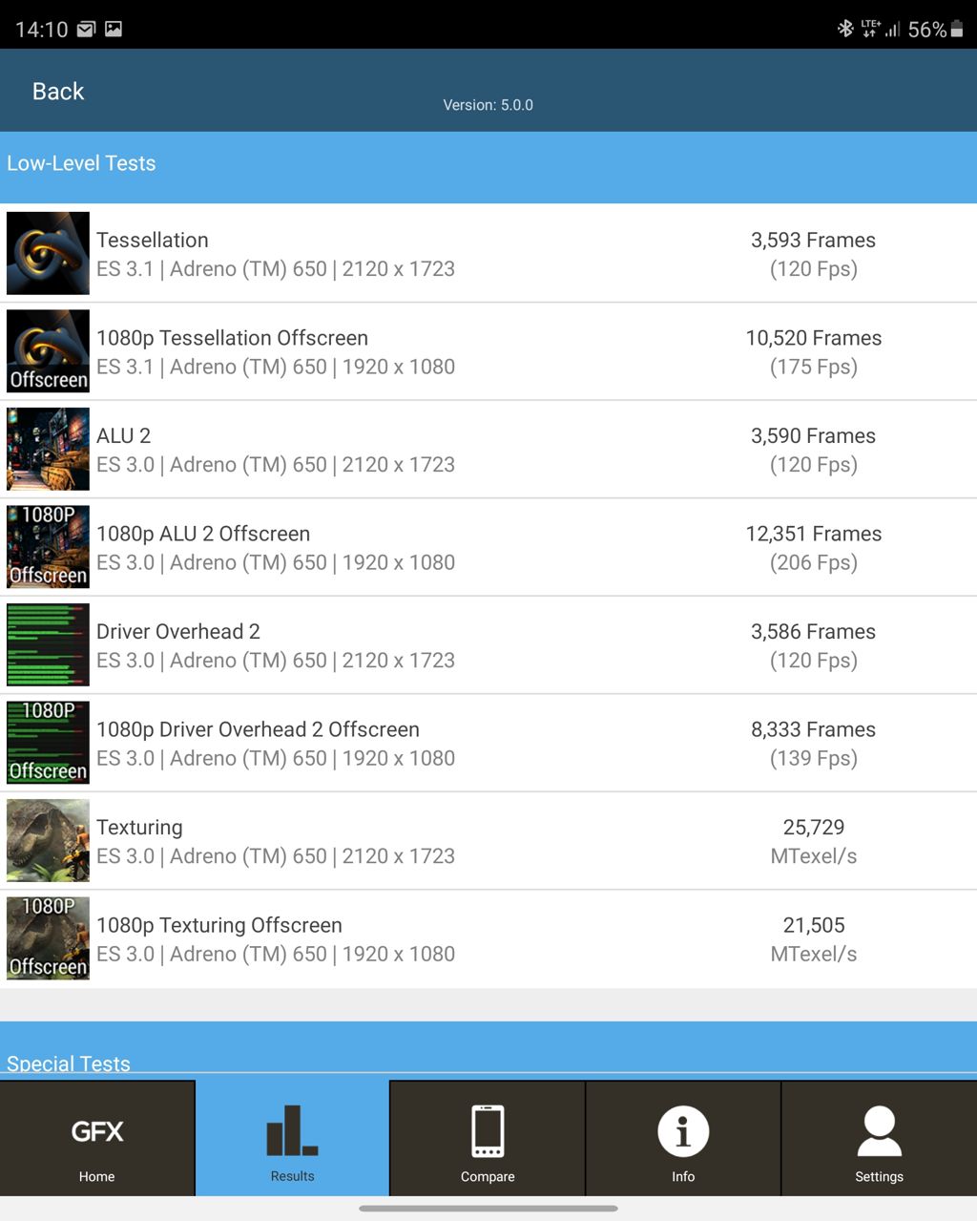Tap the 1080p ALU 2 Offscreen icon
Image resolution: width=977 pixels, height=1221 pixels.
(48, 547)
